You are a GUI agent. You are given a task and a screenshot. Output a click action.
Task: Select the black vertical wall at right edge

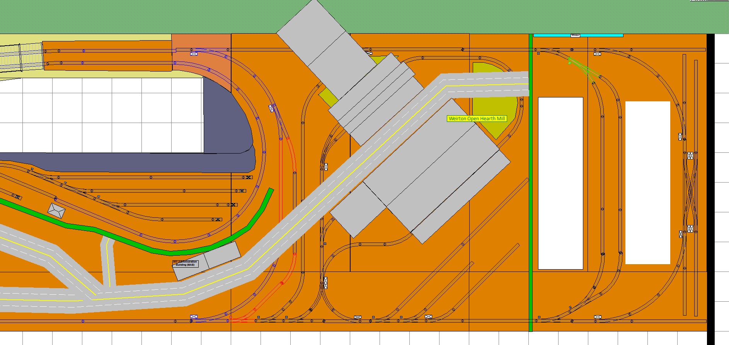pos(710,186)
